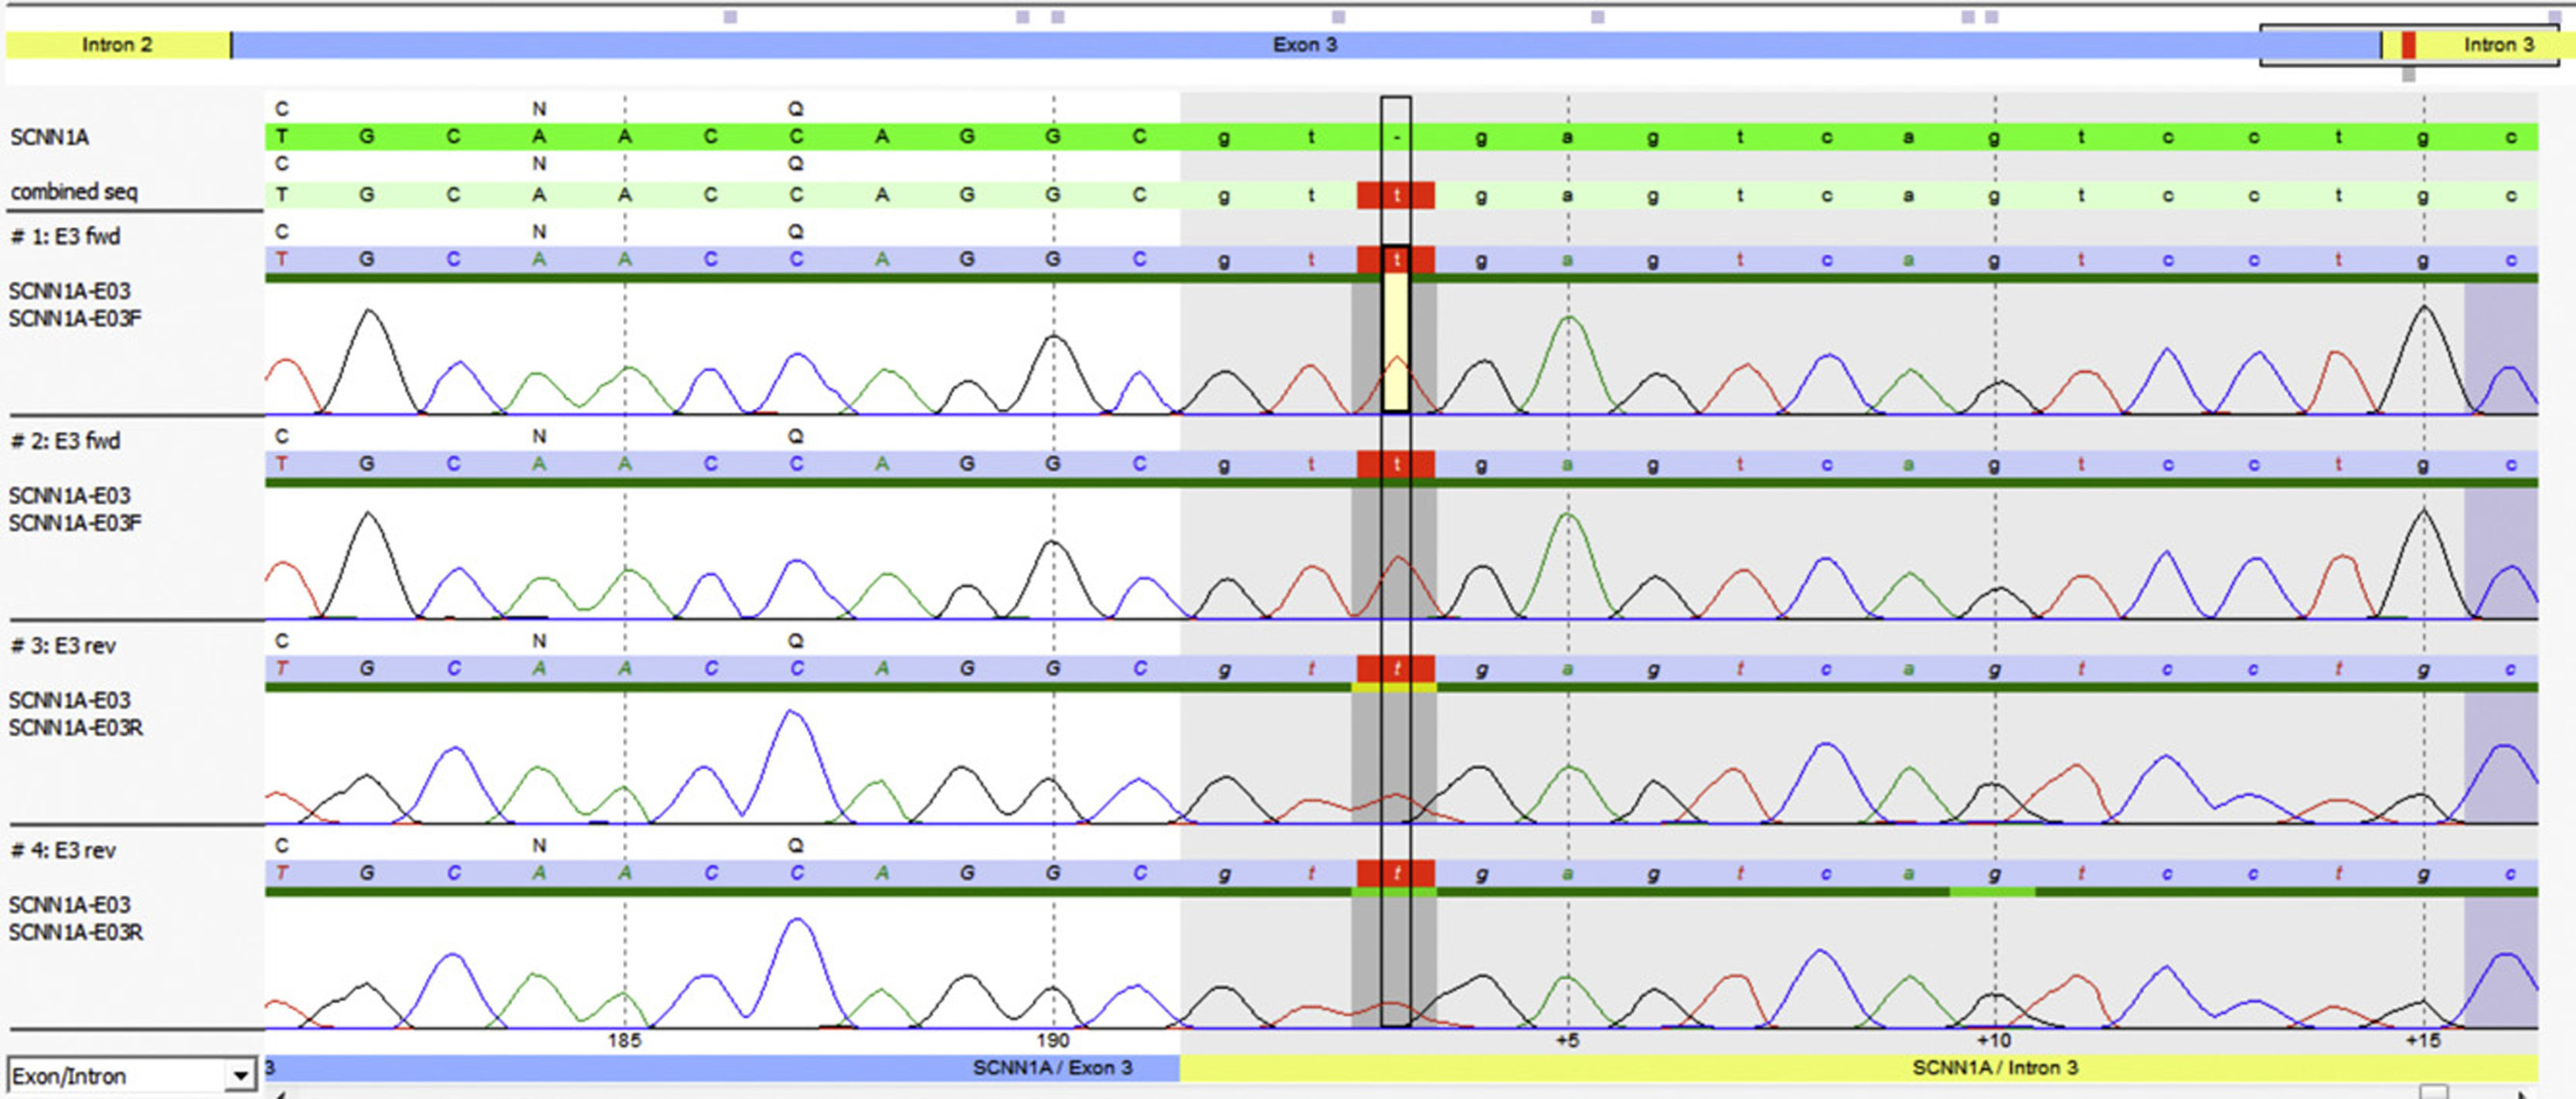Select the red 't' in trace #4 sequence
Viewport: 2576px width, 1099px height.
(x=1396, y=873)
